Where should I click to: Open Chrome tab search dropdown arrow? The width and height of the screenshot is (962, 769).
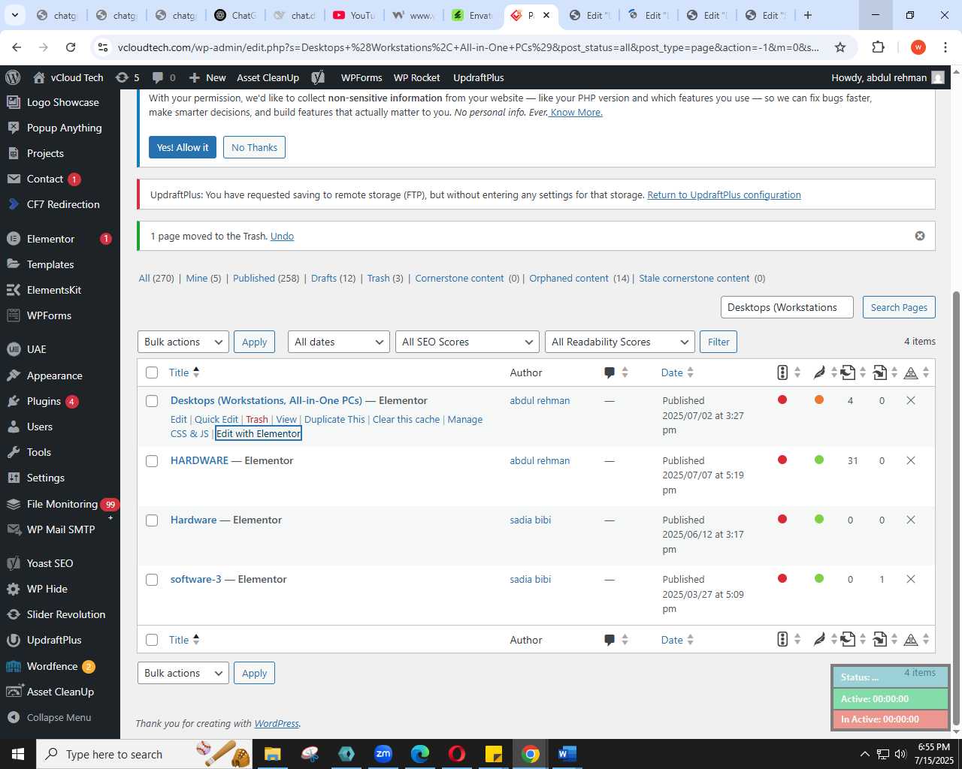(x=15, y=15)
